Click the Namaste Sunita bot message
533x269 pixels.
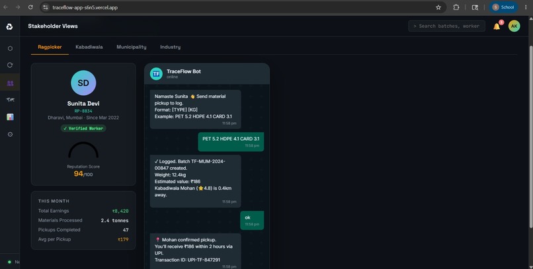pos(196,109)
